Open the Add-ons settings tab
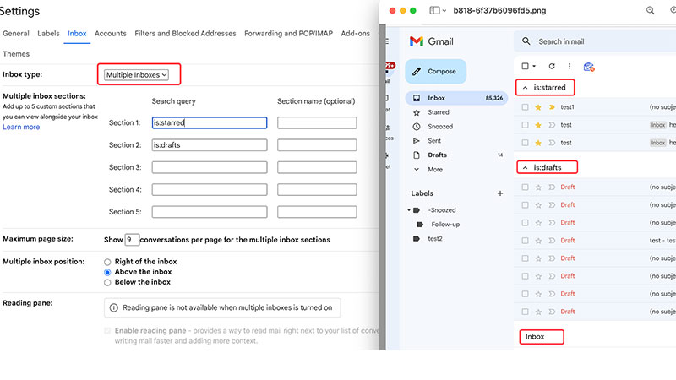This screenshot has width=676, height=380. (355, 34)
